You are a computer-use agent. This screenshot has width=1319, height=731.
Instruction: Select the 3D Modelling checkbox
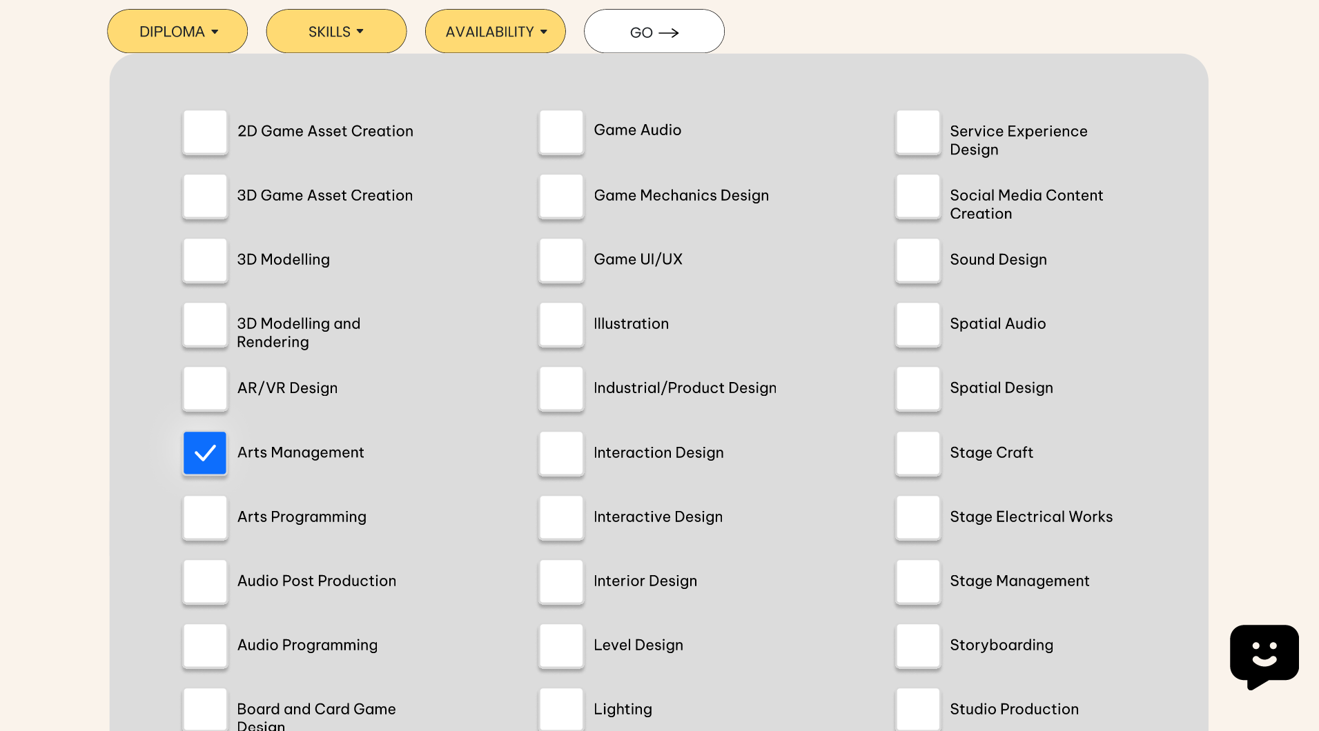pos(205,260)
